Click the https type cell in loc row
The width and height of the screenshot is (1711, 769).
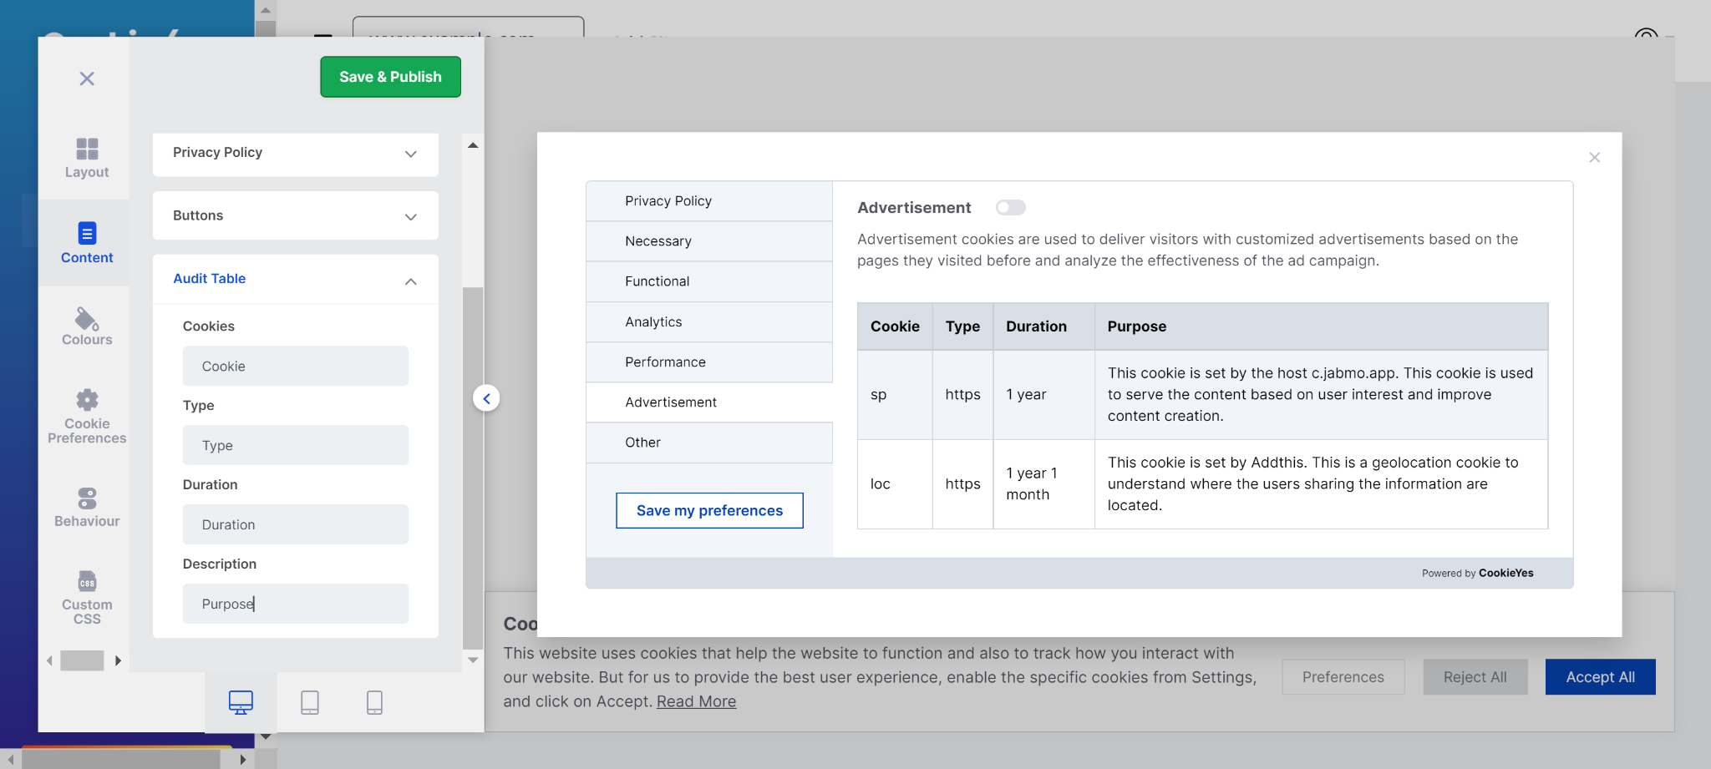(x=962, y=484)
